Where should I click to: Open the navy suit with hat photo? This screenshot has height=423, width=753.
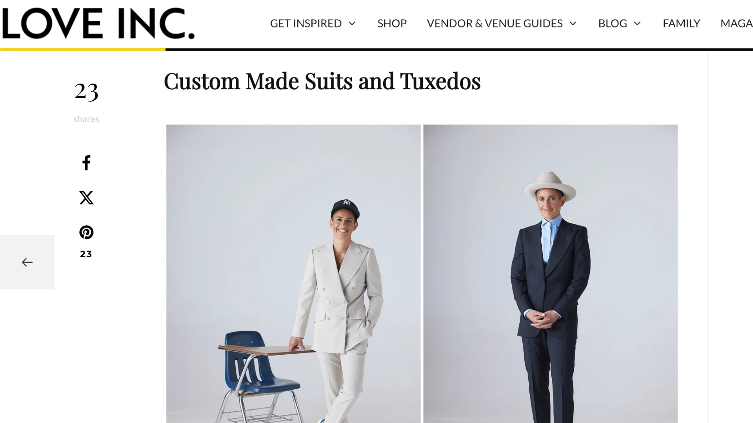tap(550, 274)
